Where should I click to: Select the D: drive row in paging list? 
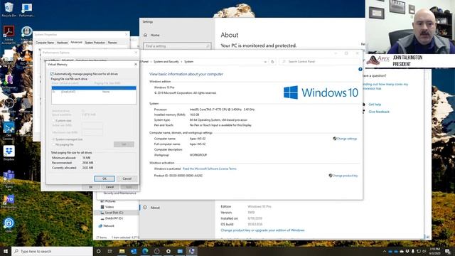click(x=94, y=92)
